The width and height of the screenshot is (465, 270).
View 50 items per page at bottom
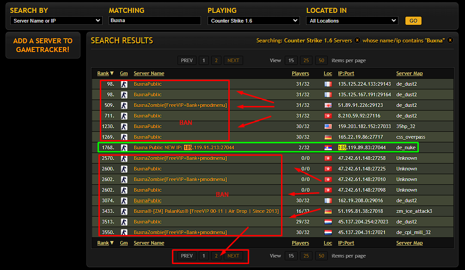(x=321, y=256)
